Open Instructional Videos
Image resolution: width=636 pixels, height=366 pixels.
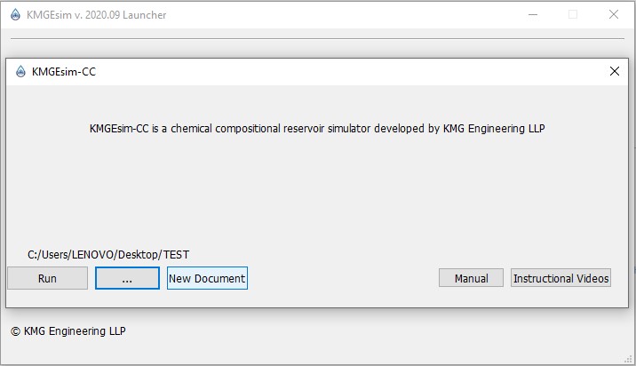coord(560,278)
